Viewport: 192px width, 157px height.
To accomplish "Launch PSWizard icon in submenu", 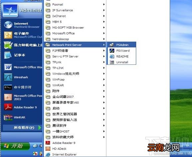I will (x=112, y=51).
